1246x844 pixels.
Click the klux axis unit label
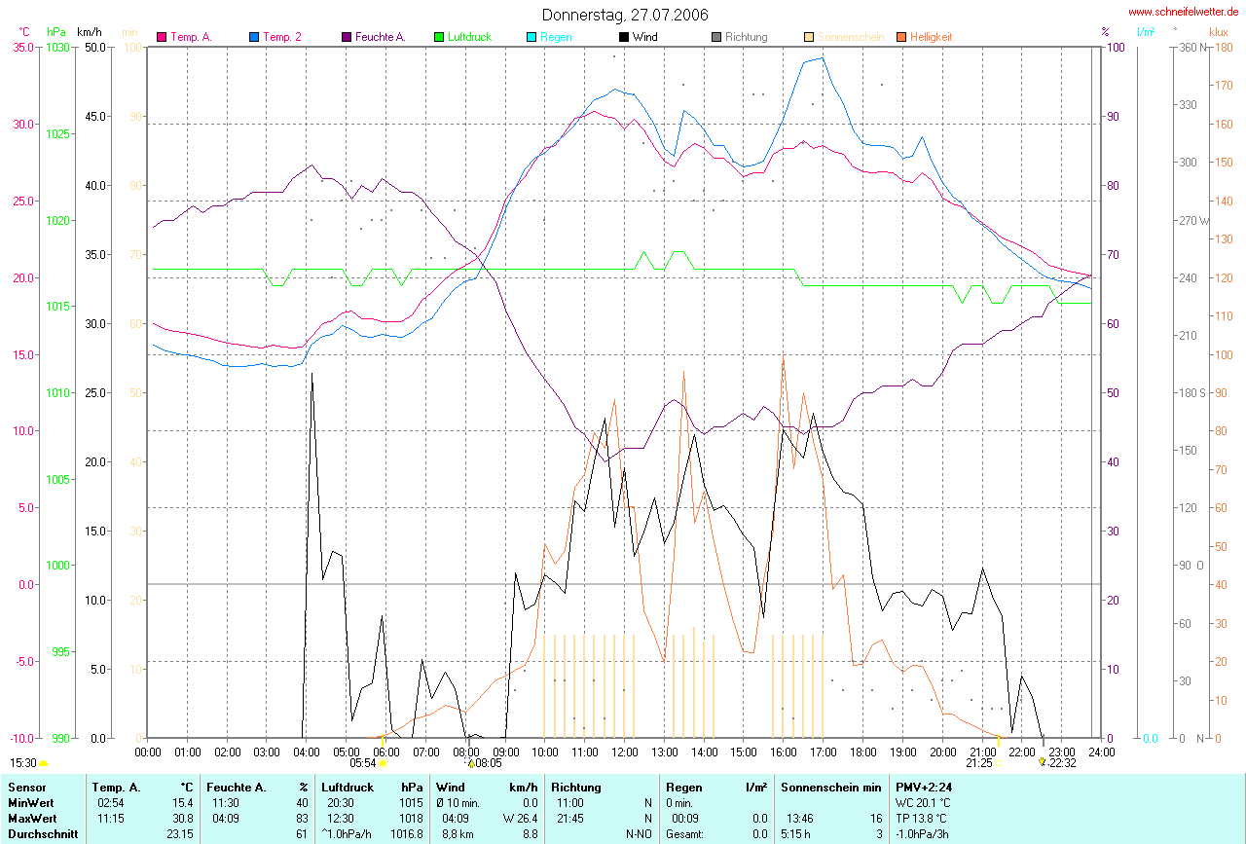tap(1218, 32)
